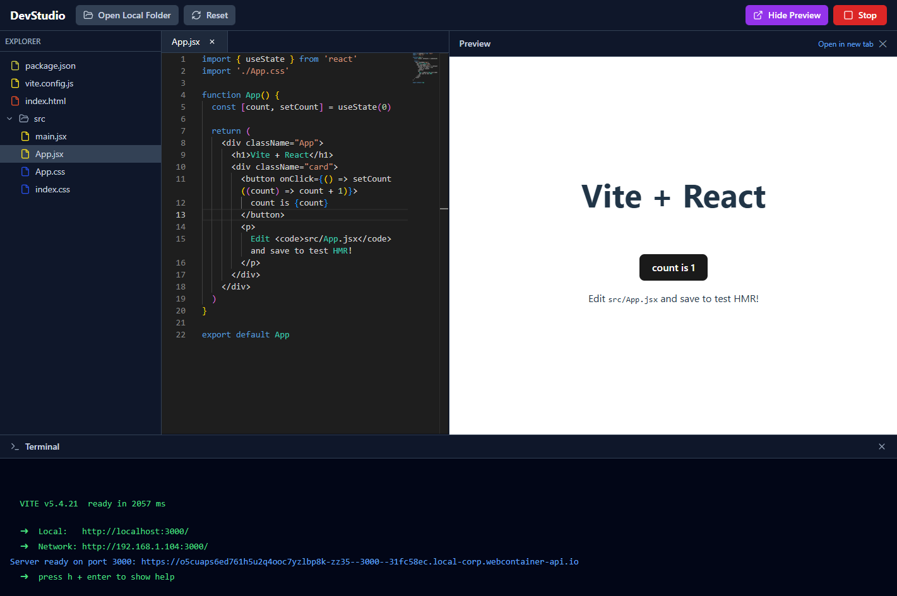The width and height of the screenshot is (897, 596).
Task: Open preview in new tab
Action: [845, 44]
